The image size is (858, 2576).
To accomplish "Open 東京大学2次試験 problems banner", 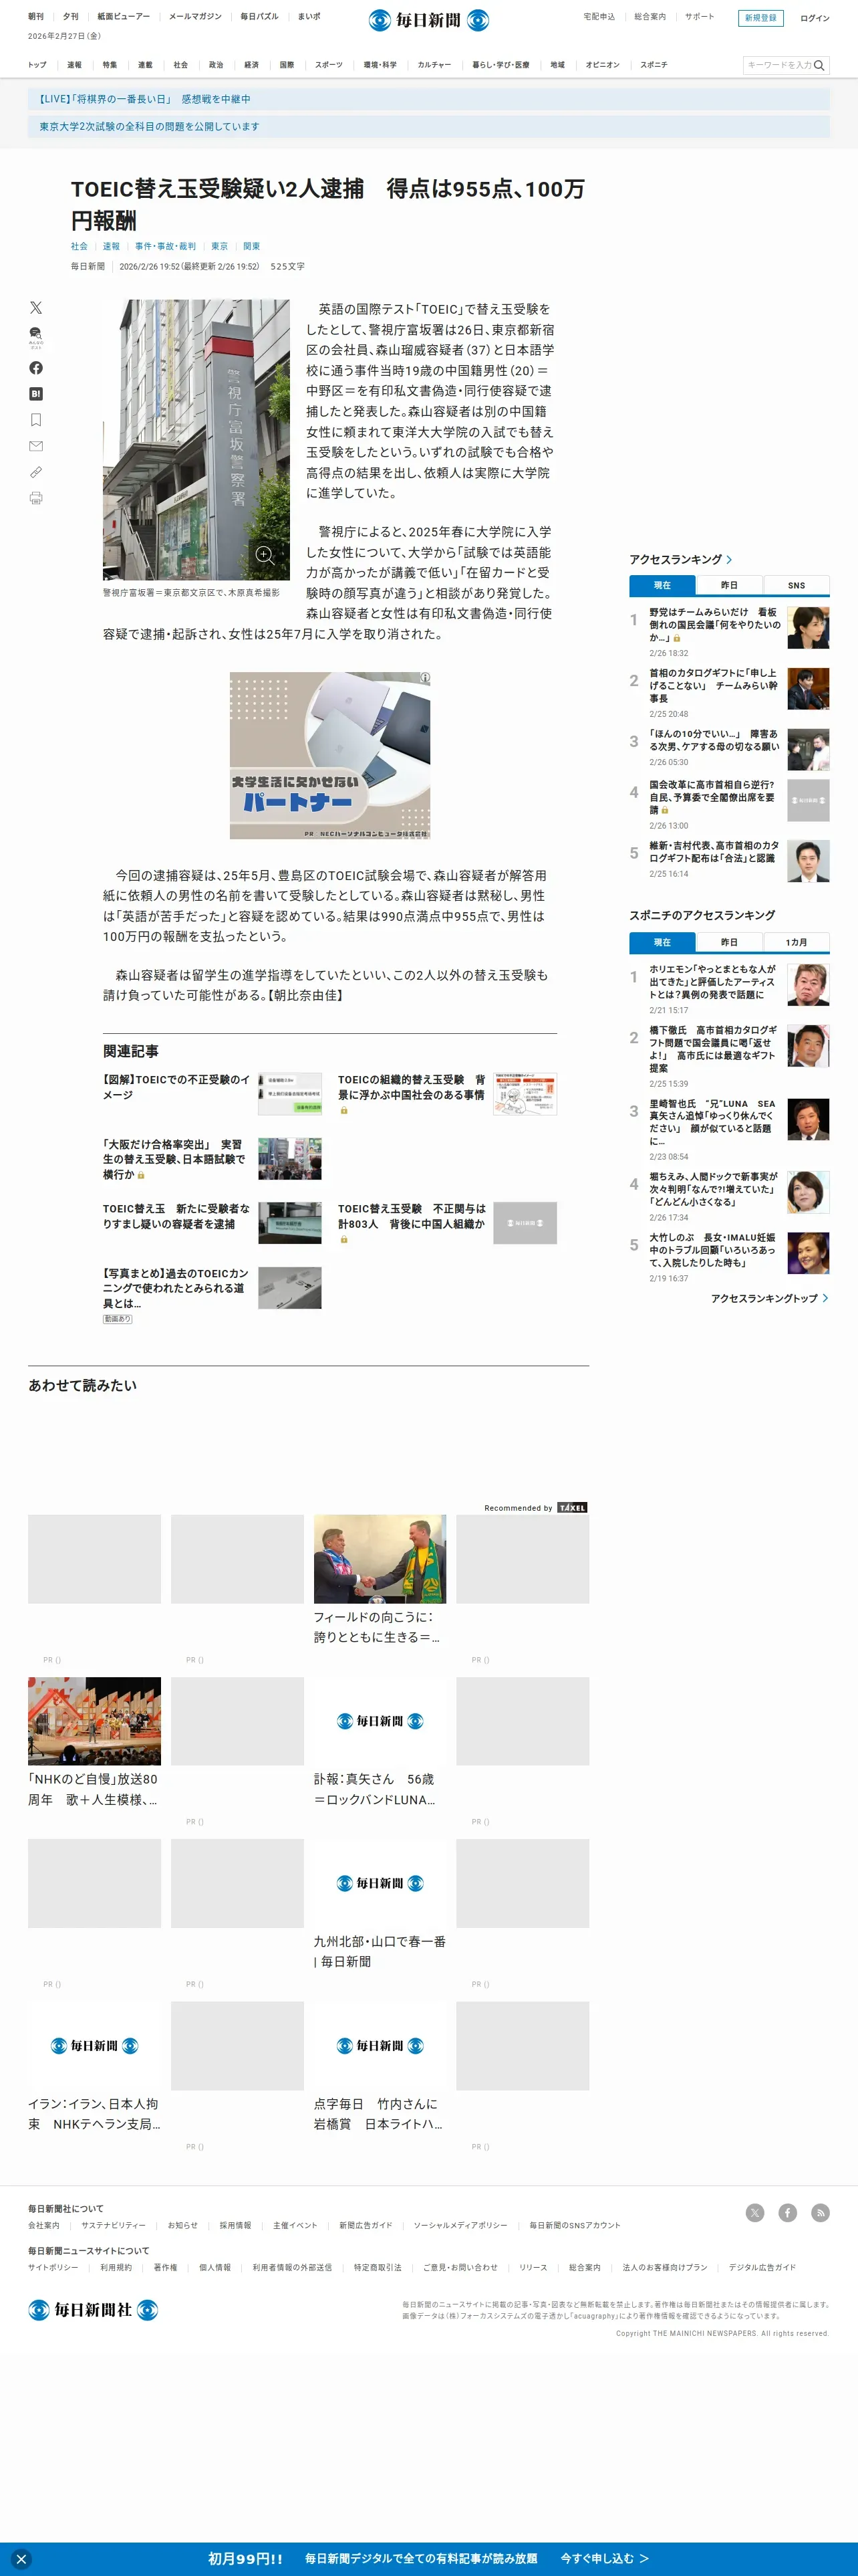I will [x=428, y=127].
